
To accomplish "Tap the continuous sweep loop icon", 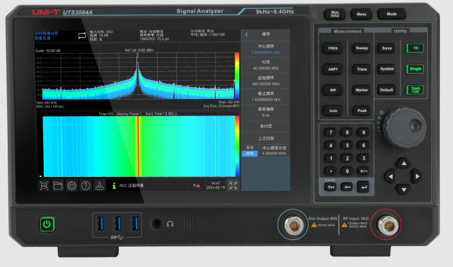I will point(82,35).
